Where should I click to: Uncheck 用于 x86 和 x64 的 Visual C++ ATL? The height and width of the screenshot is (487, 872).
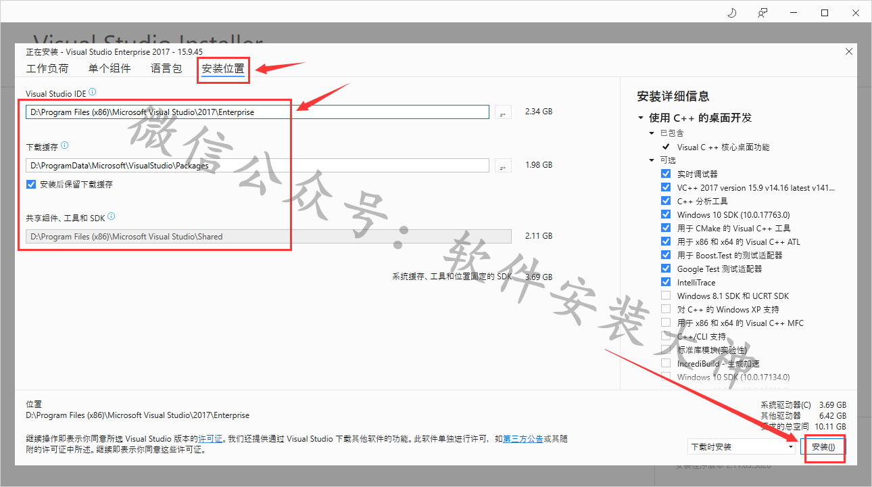pyautogui.click(x=666, y=241)
